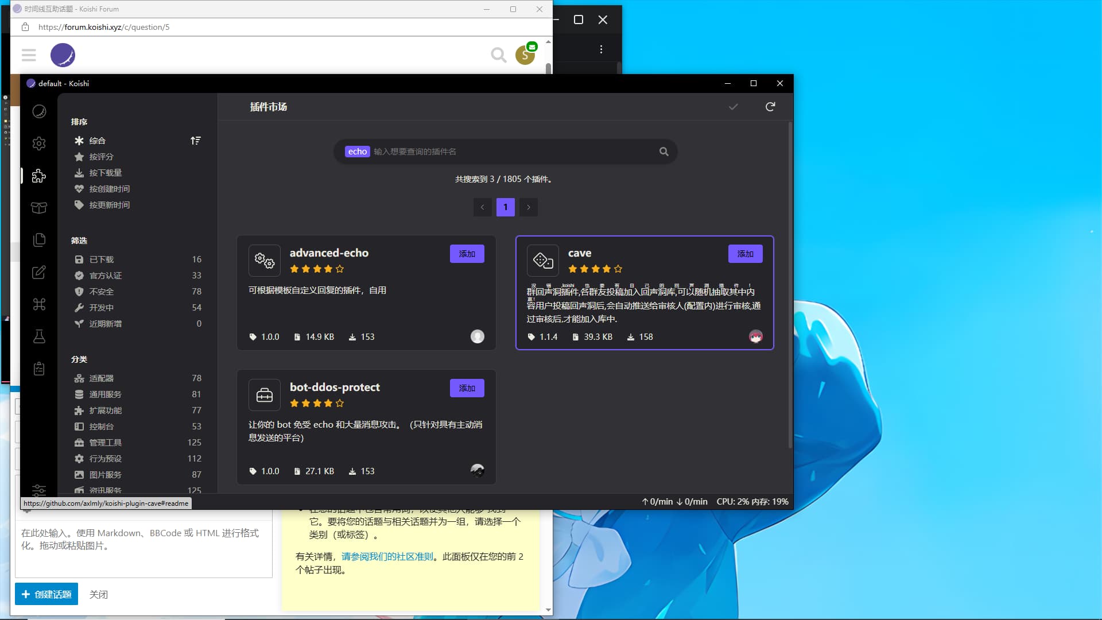Screen dimensions: 1102x620
Task: Open the sandbox flask icon in sidebar
Action: coord(39,336)
